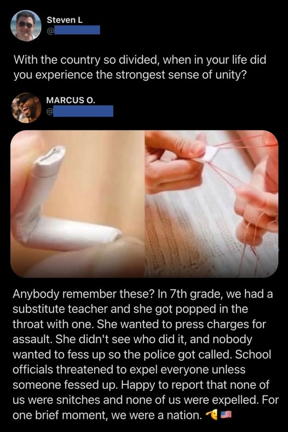Viewport: 288px width, 432px height.
Task: Click the Steven L display name
Action: click(x=65, y=20)
